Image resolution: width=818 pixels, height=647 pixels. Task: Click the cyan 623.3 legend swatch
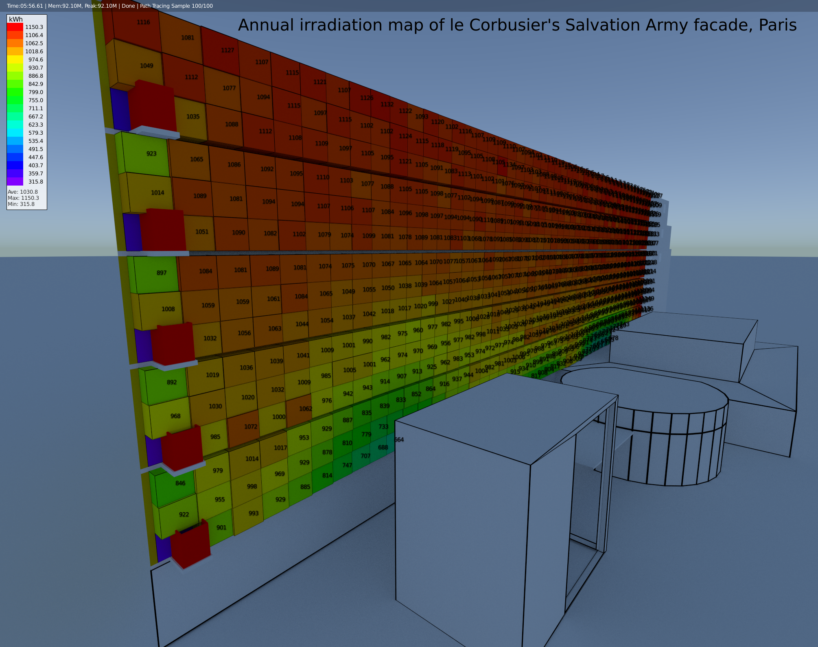click(15, 125)
